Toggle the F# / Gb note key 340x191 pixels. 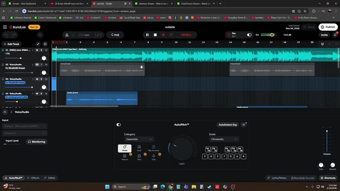[x=227, y=149]
